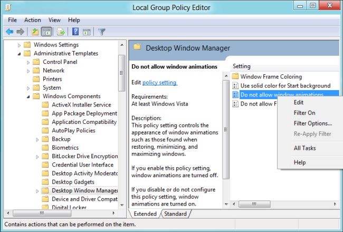Viewport: 343px width, 232px height.
Task: Click the Desktop Window Manager header folder icon
Action: pyautogui.click(x=137, y=47)
